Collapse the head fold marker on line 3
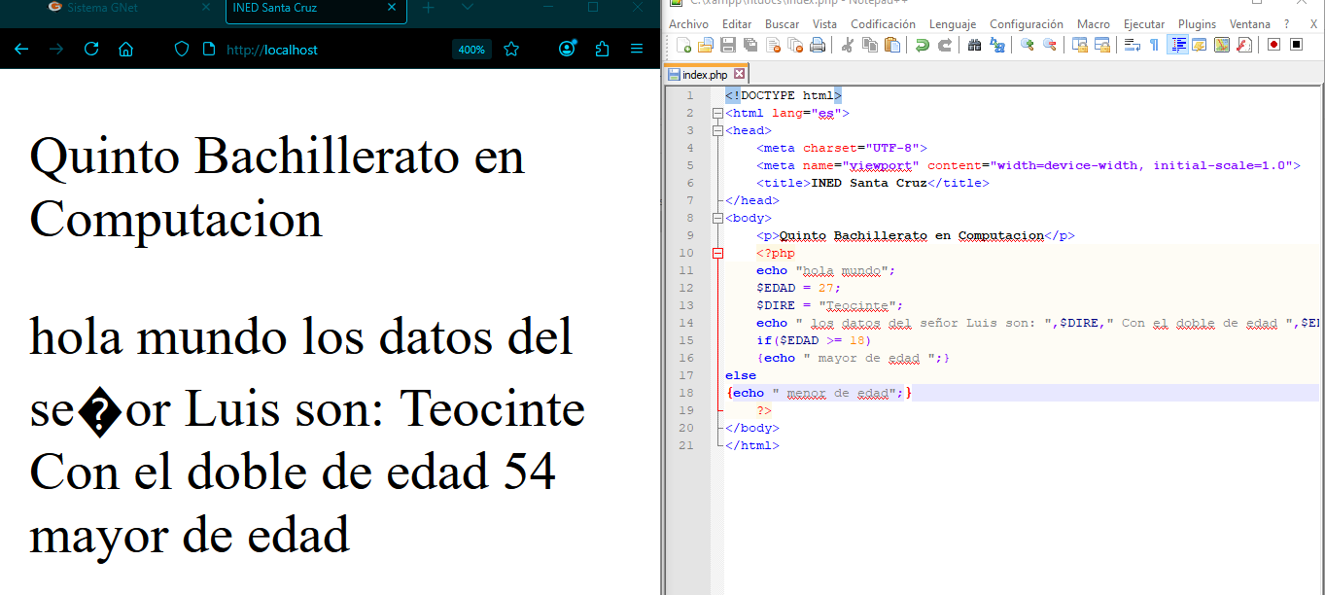 tap(718, 130)
